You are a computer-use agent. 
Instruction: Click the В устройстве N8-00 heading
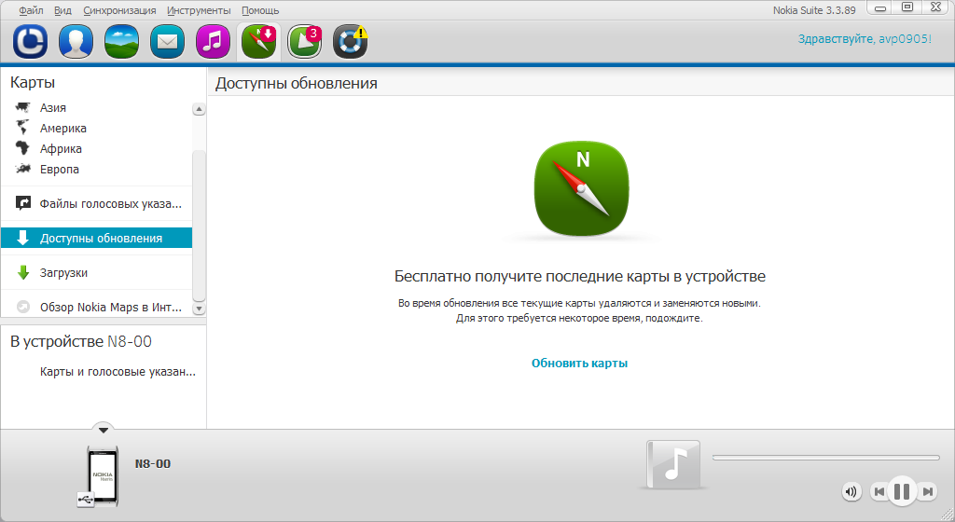81,341
